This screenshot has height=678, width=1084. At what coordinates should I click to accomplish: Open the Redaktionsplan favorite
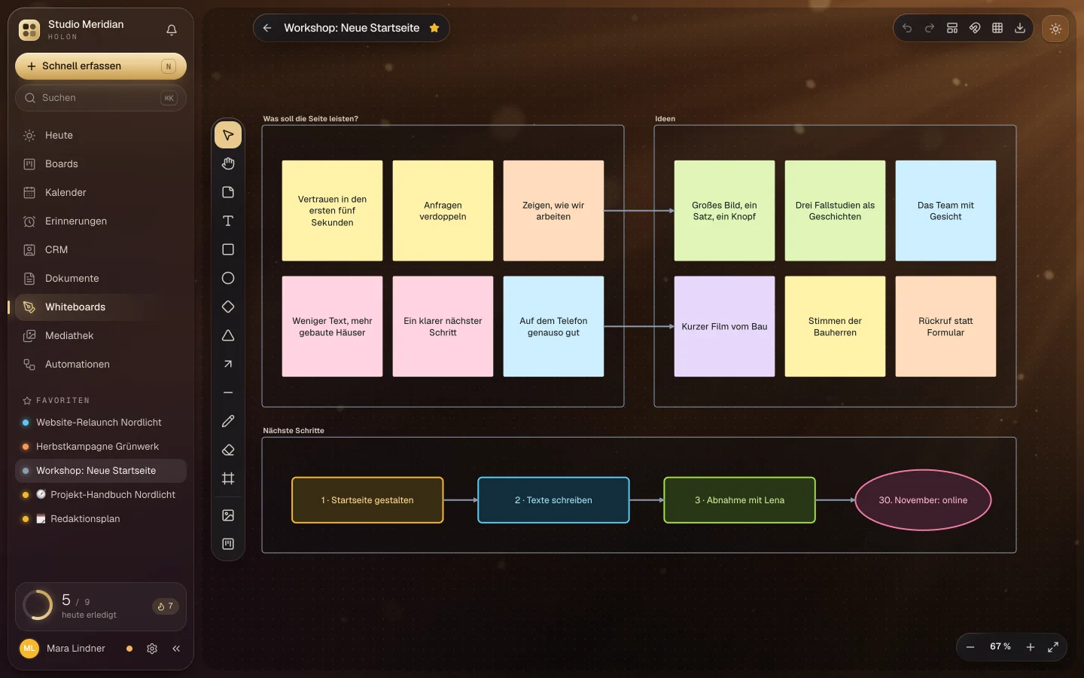(101, 519)
